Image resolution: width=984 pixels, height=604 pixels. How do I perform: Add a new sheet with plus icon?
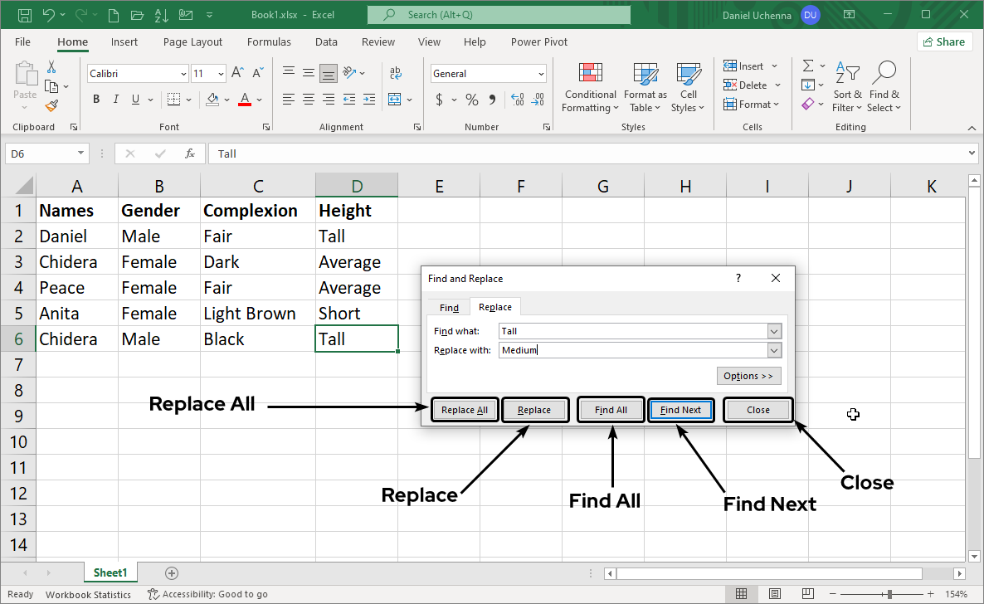(x=172, y=572)
